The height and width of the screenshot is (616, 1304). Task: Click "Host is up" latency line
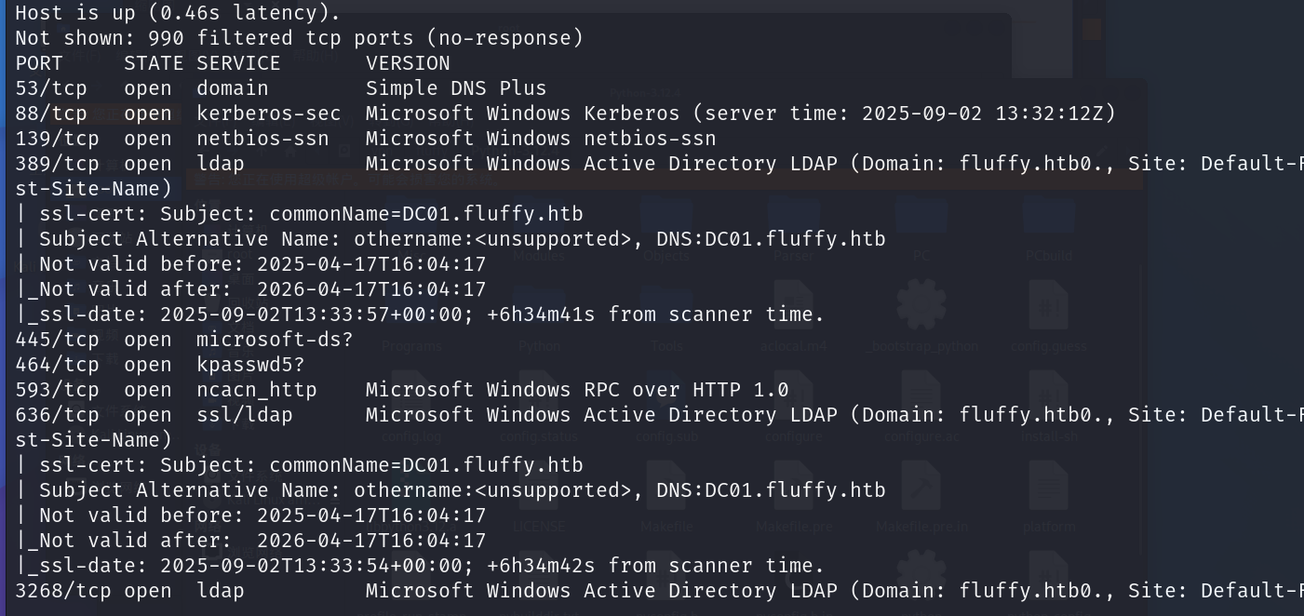177,13
